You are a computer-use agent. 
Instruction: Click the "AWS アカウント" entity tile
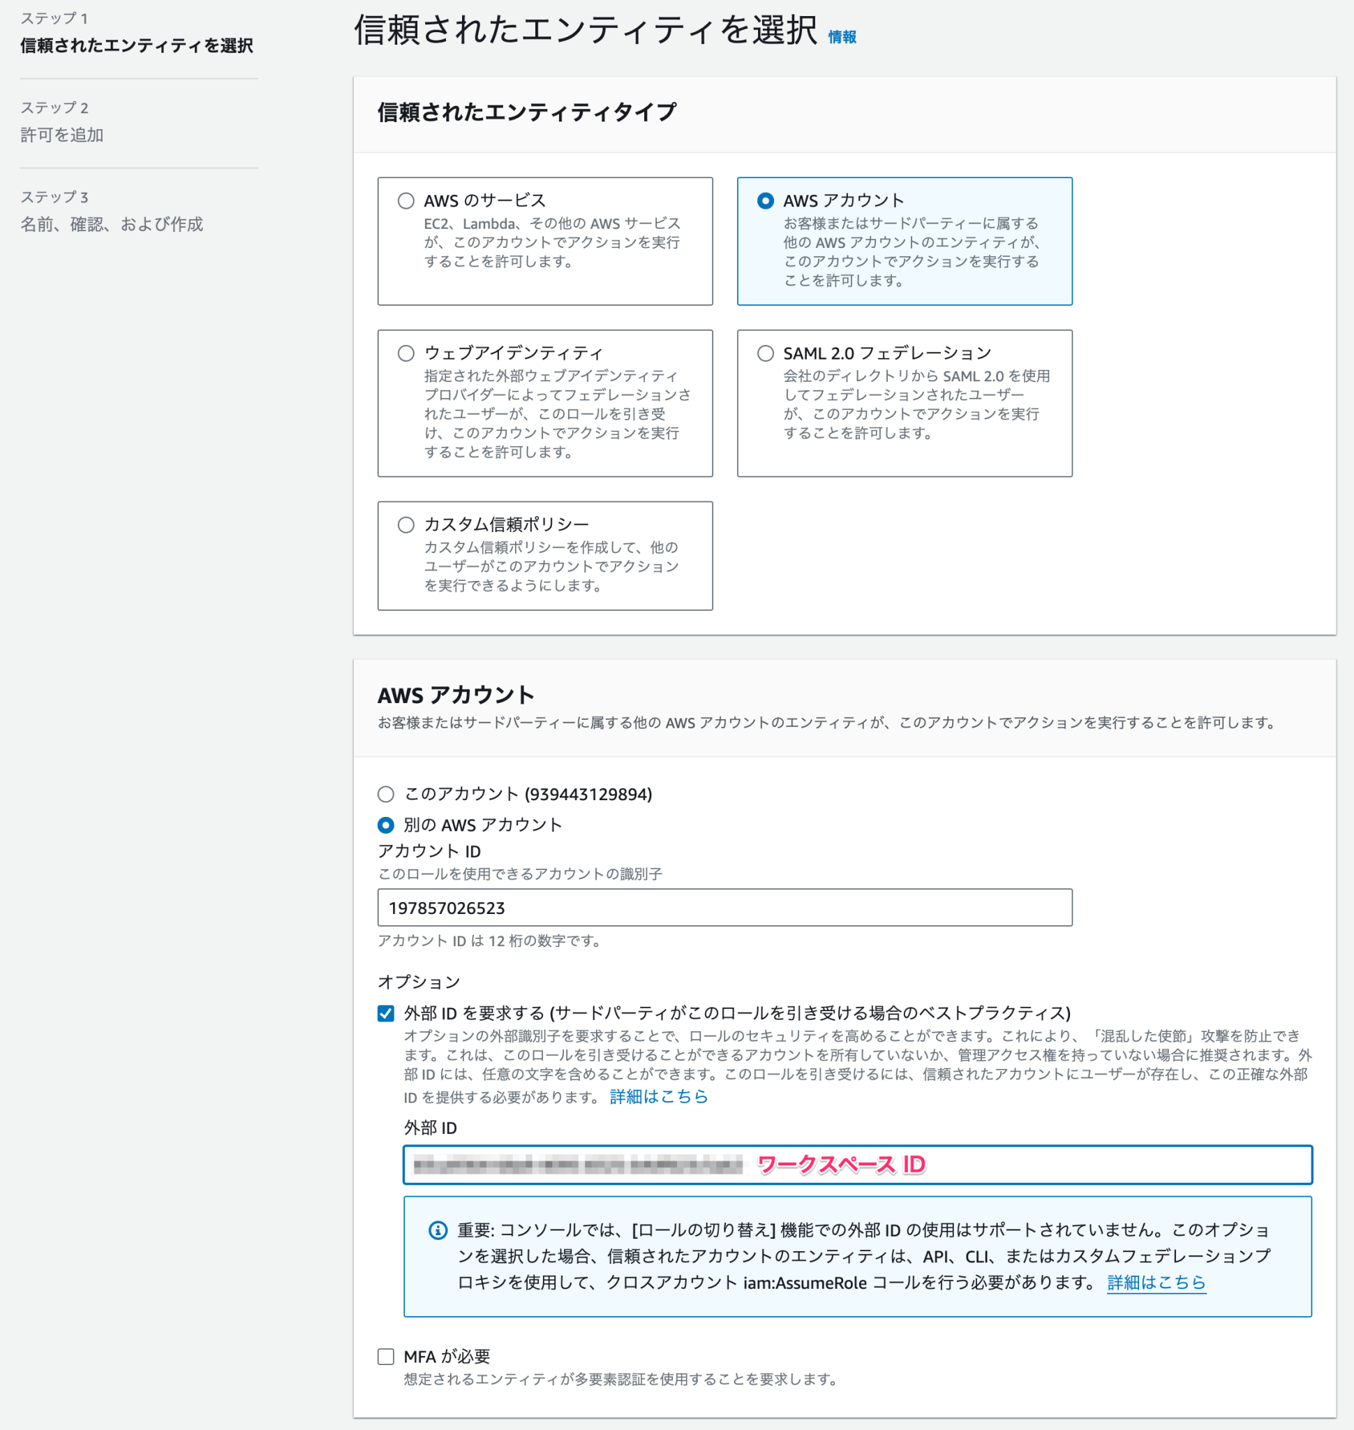904,241
